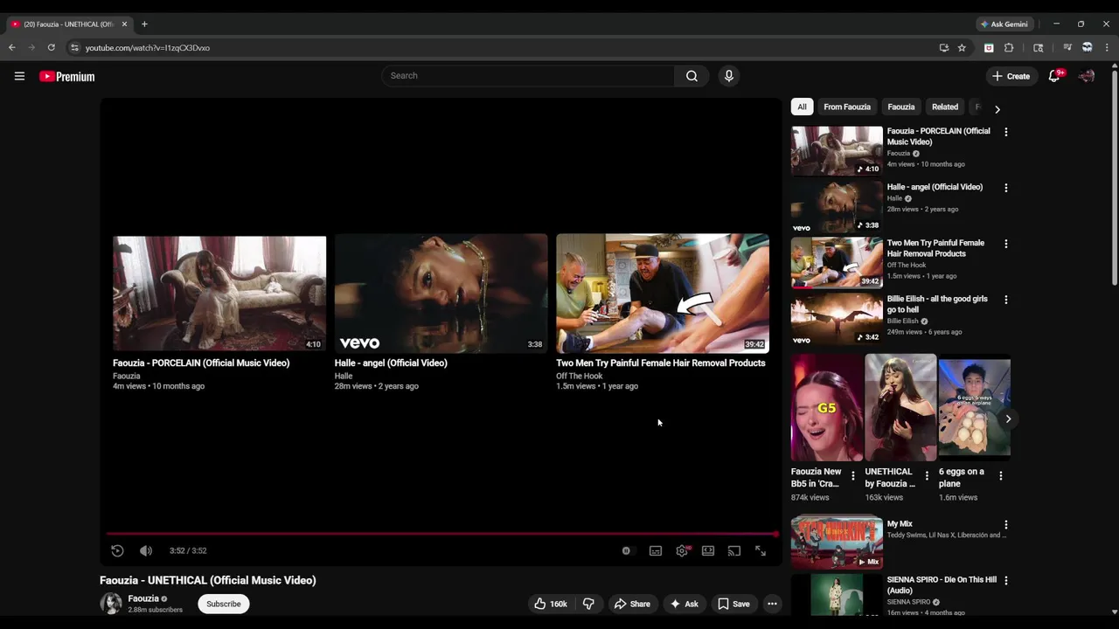Image resolution: width=1119 pixels, height=629 pixels.
Task: Open Faouzia channel avatar
Action: pyautogui.click(x=111, y=604)
